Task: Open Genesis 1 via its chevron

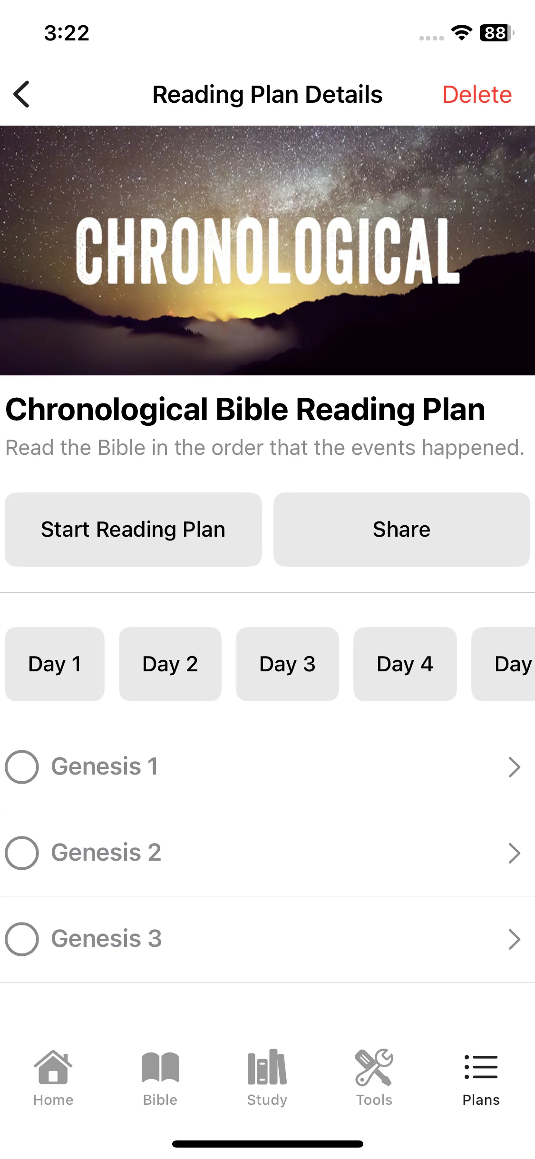Action: tap(514, 767)
